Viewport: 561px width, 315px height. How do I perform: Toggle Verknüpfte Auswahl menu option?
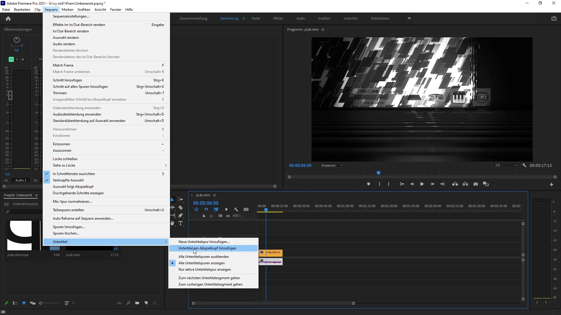click(x=106, y=180)
